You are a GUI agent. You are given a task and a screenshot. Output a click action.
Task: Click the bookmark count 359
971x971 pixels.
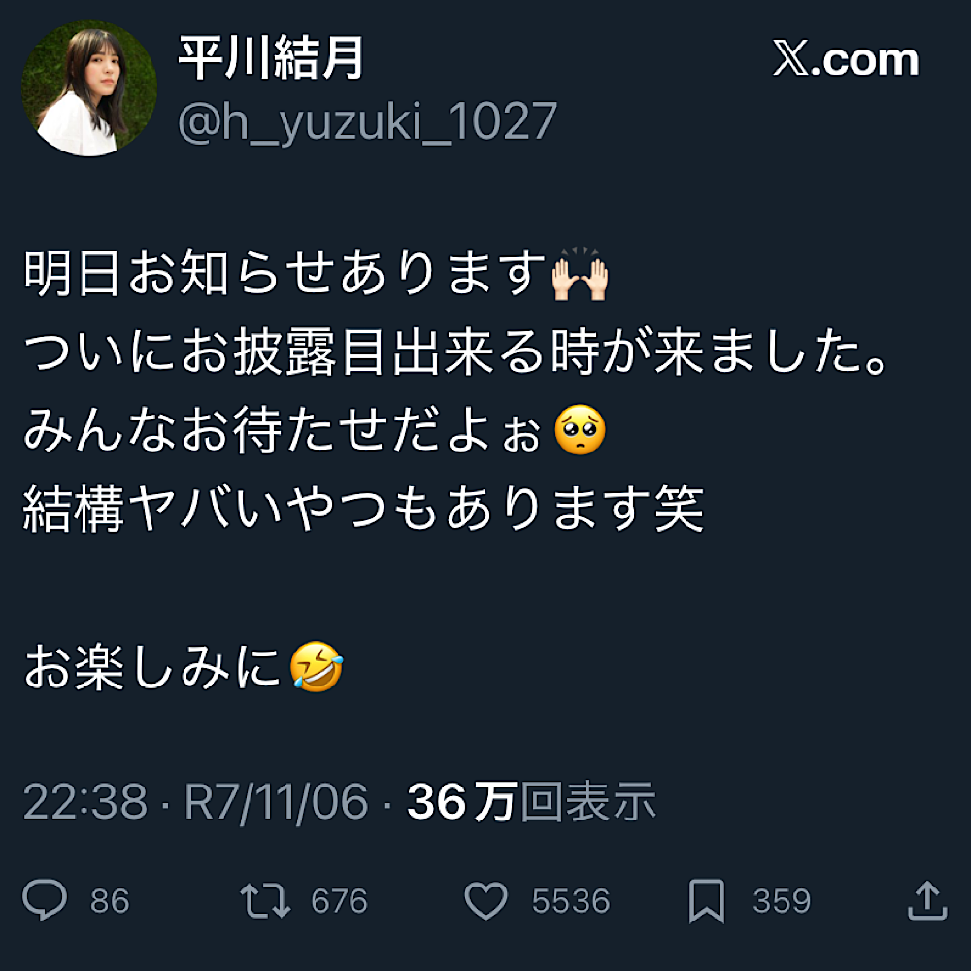pos(782,901)
